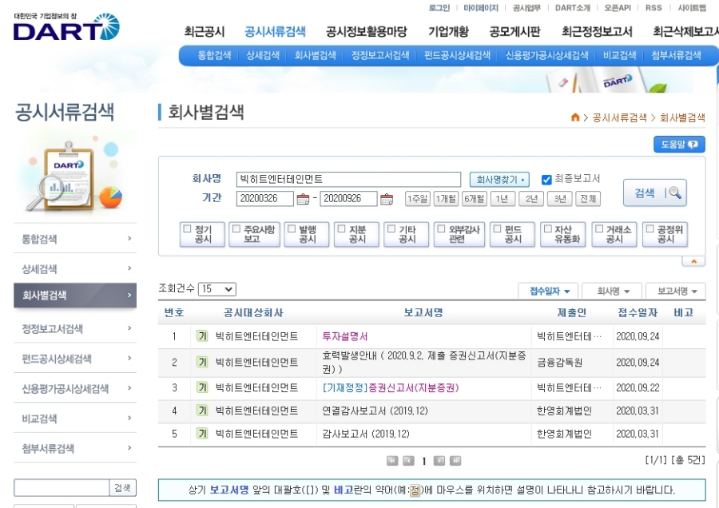Collapse the search options panel arrow
This screenshot has width=719, height=508.
(693, 261)
